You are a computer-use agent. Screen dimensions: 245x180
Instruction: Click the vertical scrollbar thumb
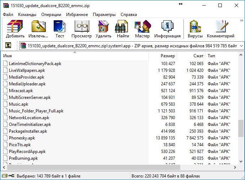(241, 128)
